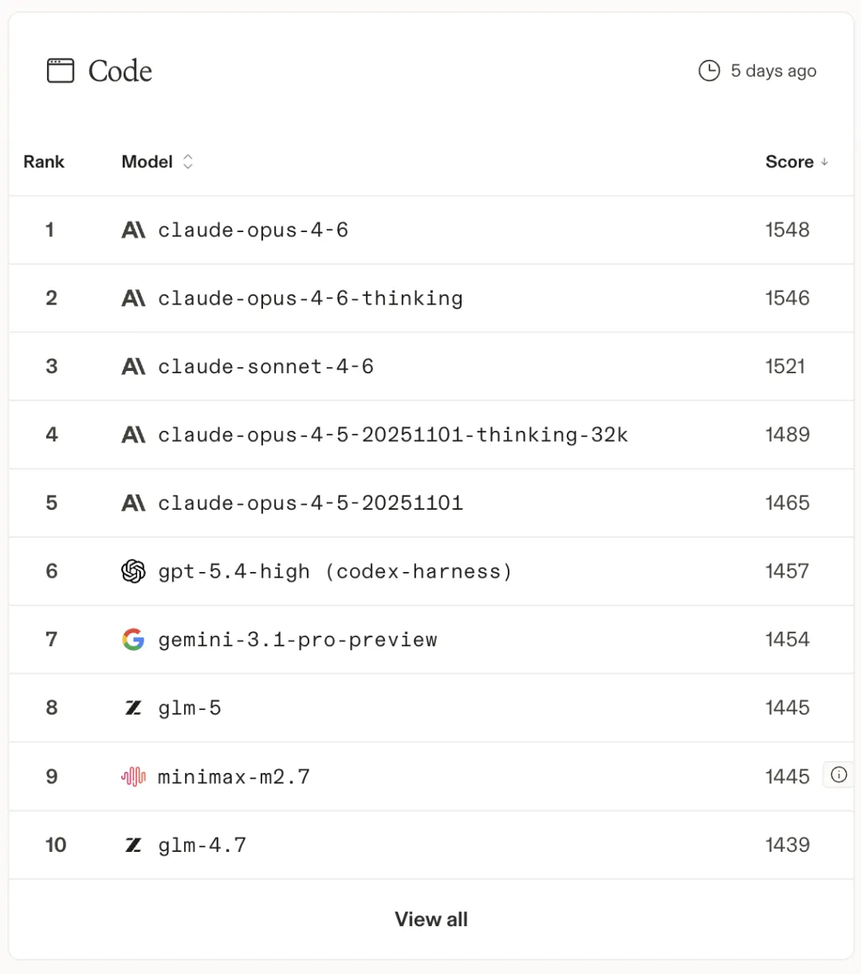
Task: Open info icon next to minimax-m2.7 score
Action: click(839, 775)
